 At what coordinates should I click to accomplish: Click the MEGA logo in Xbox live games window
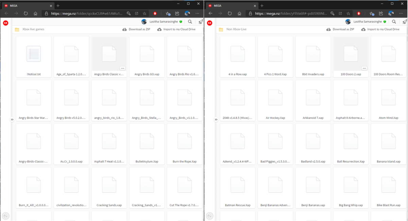tap(6, 23)
